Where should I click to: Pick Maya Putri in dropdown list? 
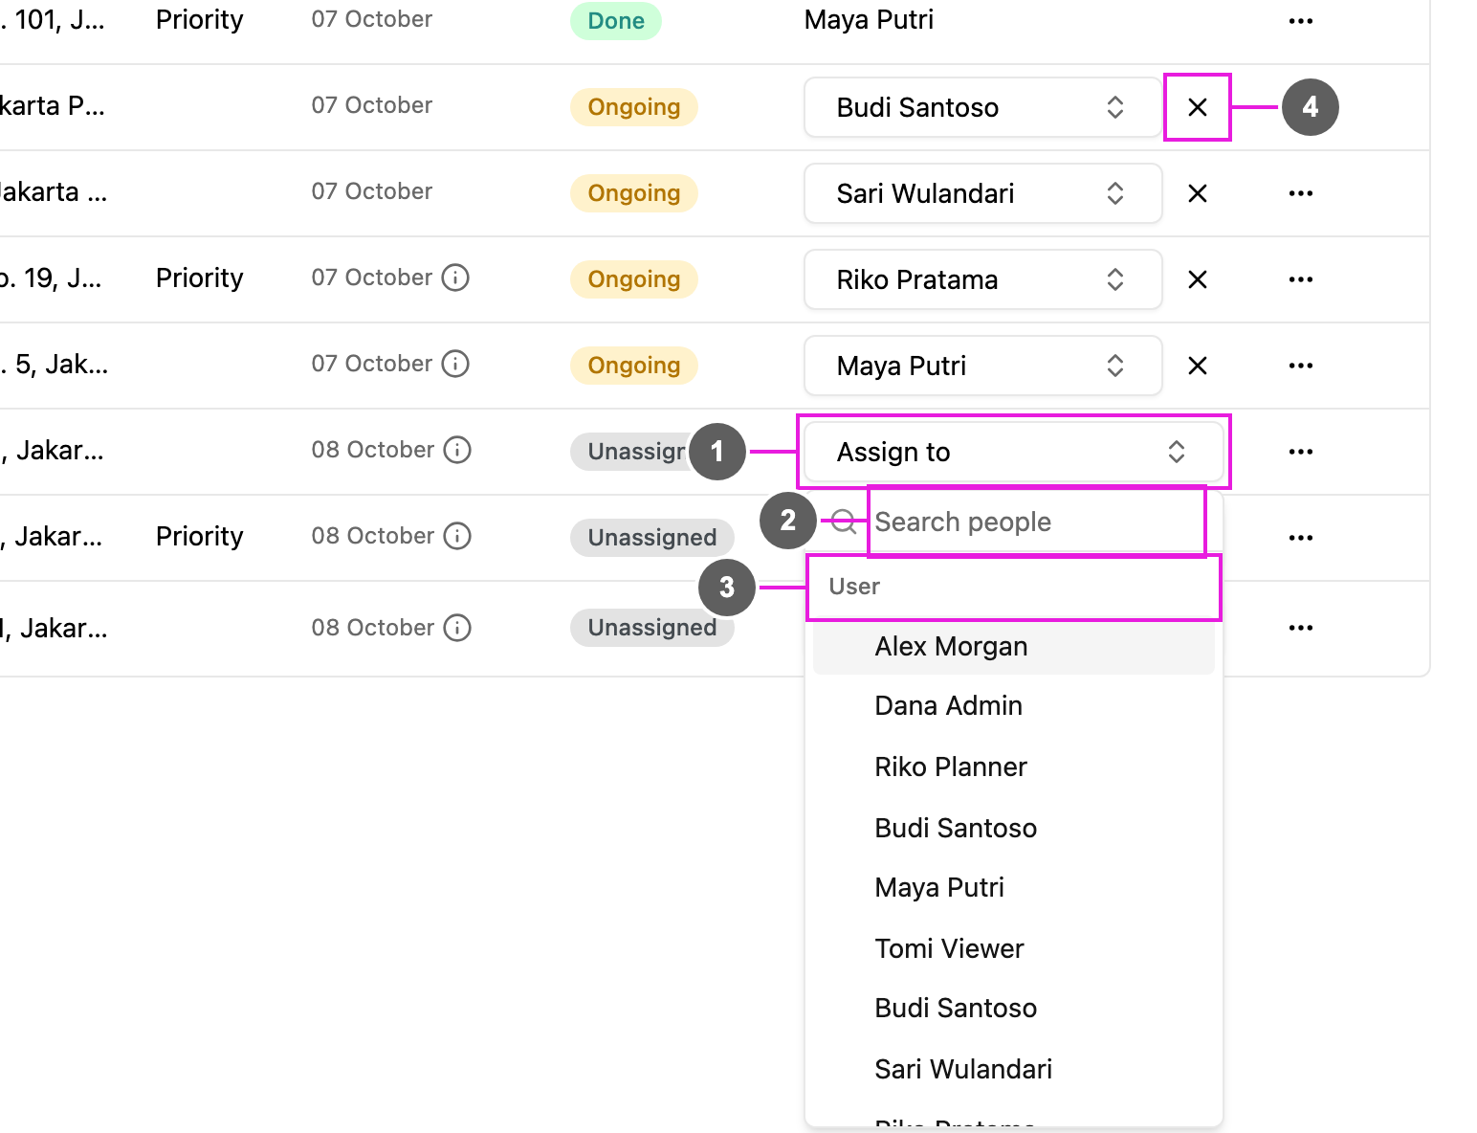click(x=1013, y=888)
